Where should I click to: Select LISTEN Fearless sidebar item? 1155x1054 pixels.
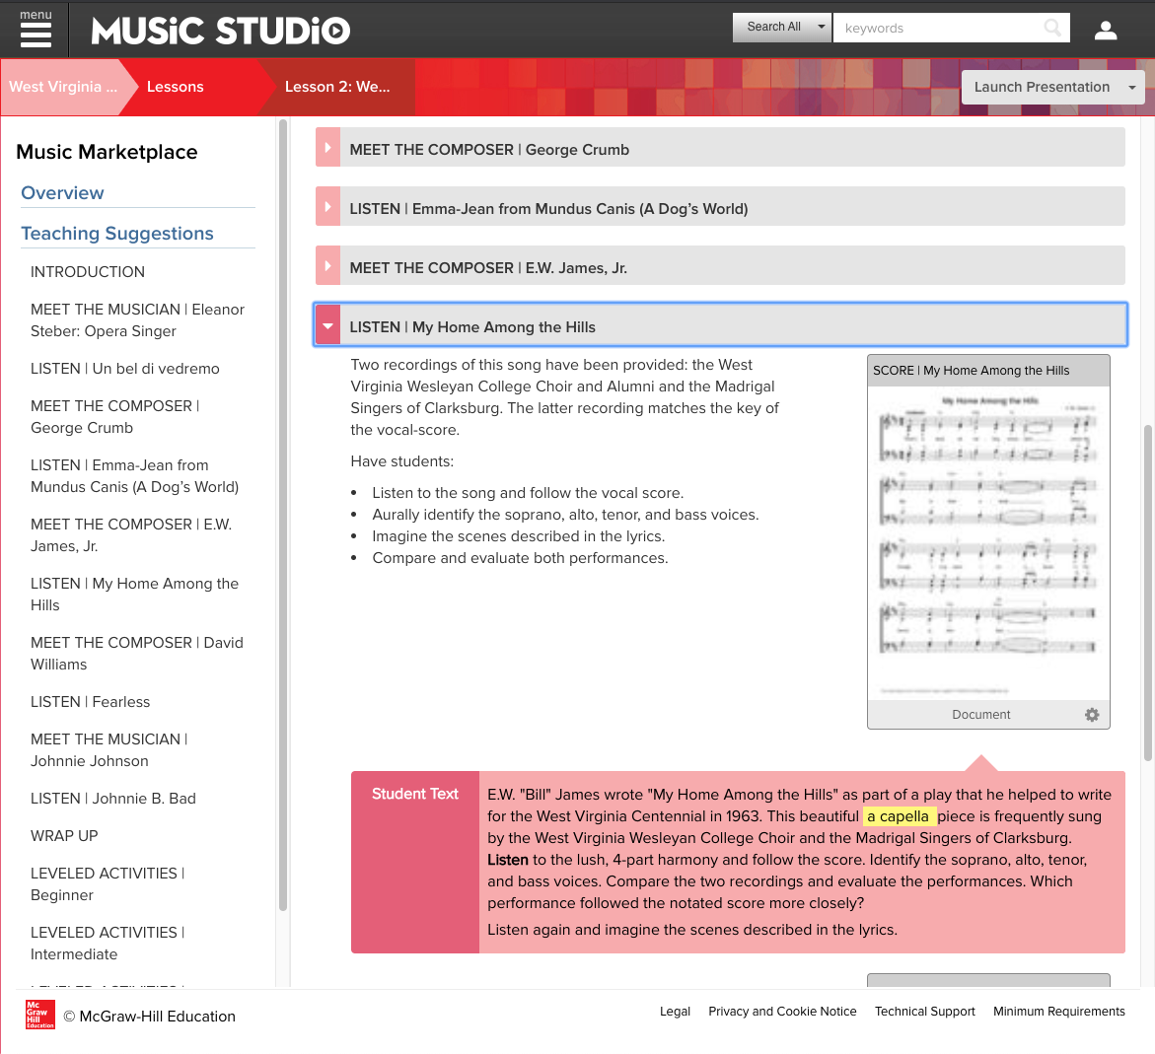[91, 702]
